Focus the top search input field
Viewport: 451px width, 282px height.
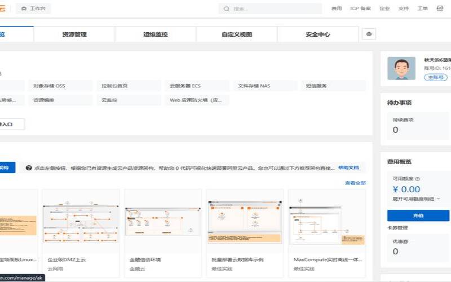(x=270, y=9)
